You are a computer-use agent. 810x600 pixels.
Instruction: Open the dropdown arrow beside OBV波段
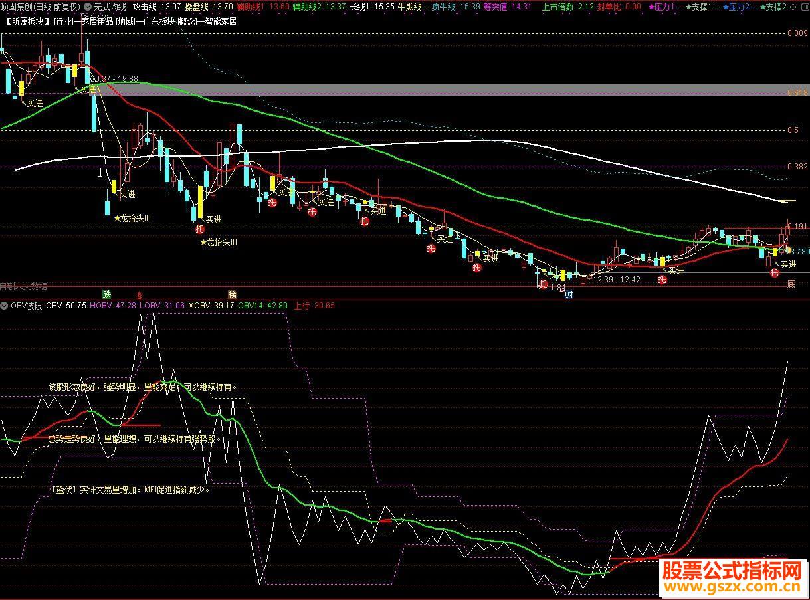[5, 306]
